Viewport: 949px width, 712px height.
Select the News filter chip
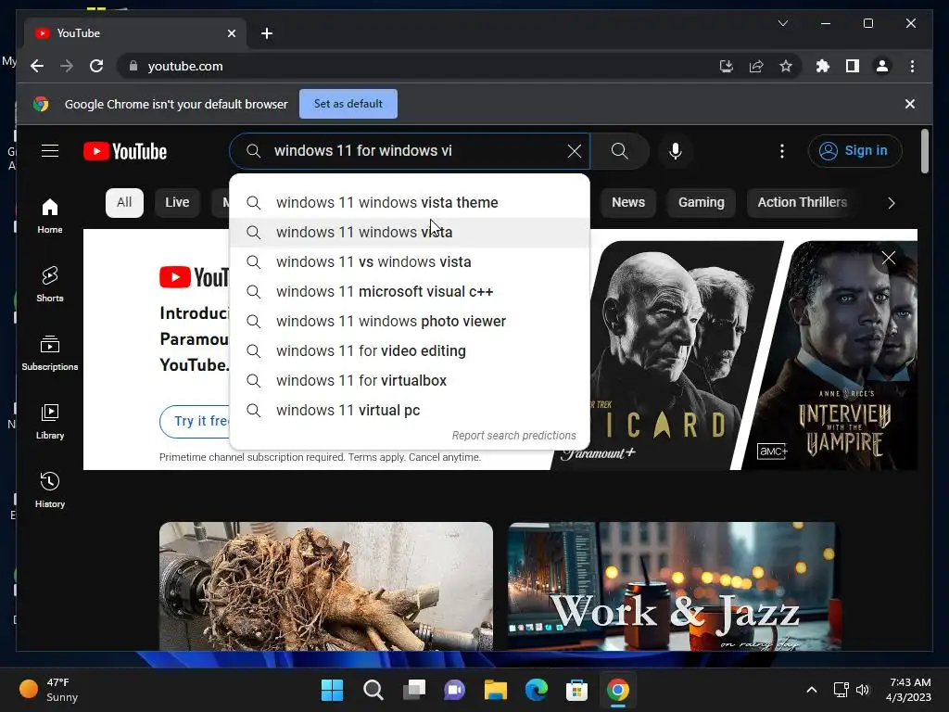click(628, 202)
